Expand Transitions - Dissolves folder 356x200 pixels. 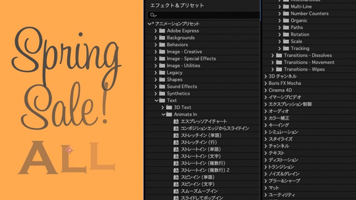click(x=272, y=56)
